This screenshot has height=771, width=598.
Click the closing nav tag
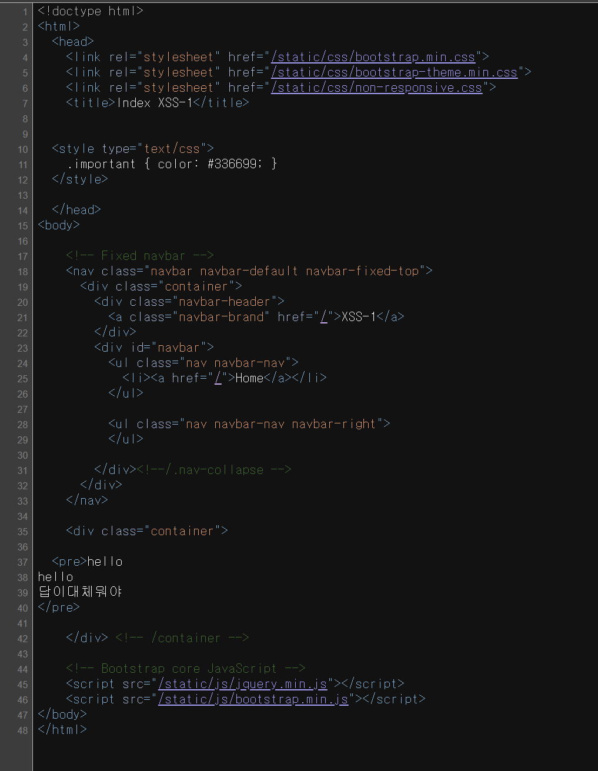(87, 500)
